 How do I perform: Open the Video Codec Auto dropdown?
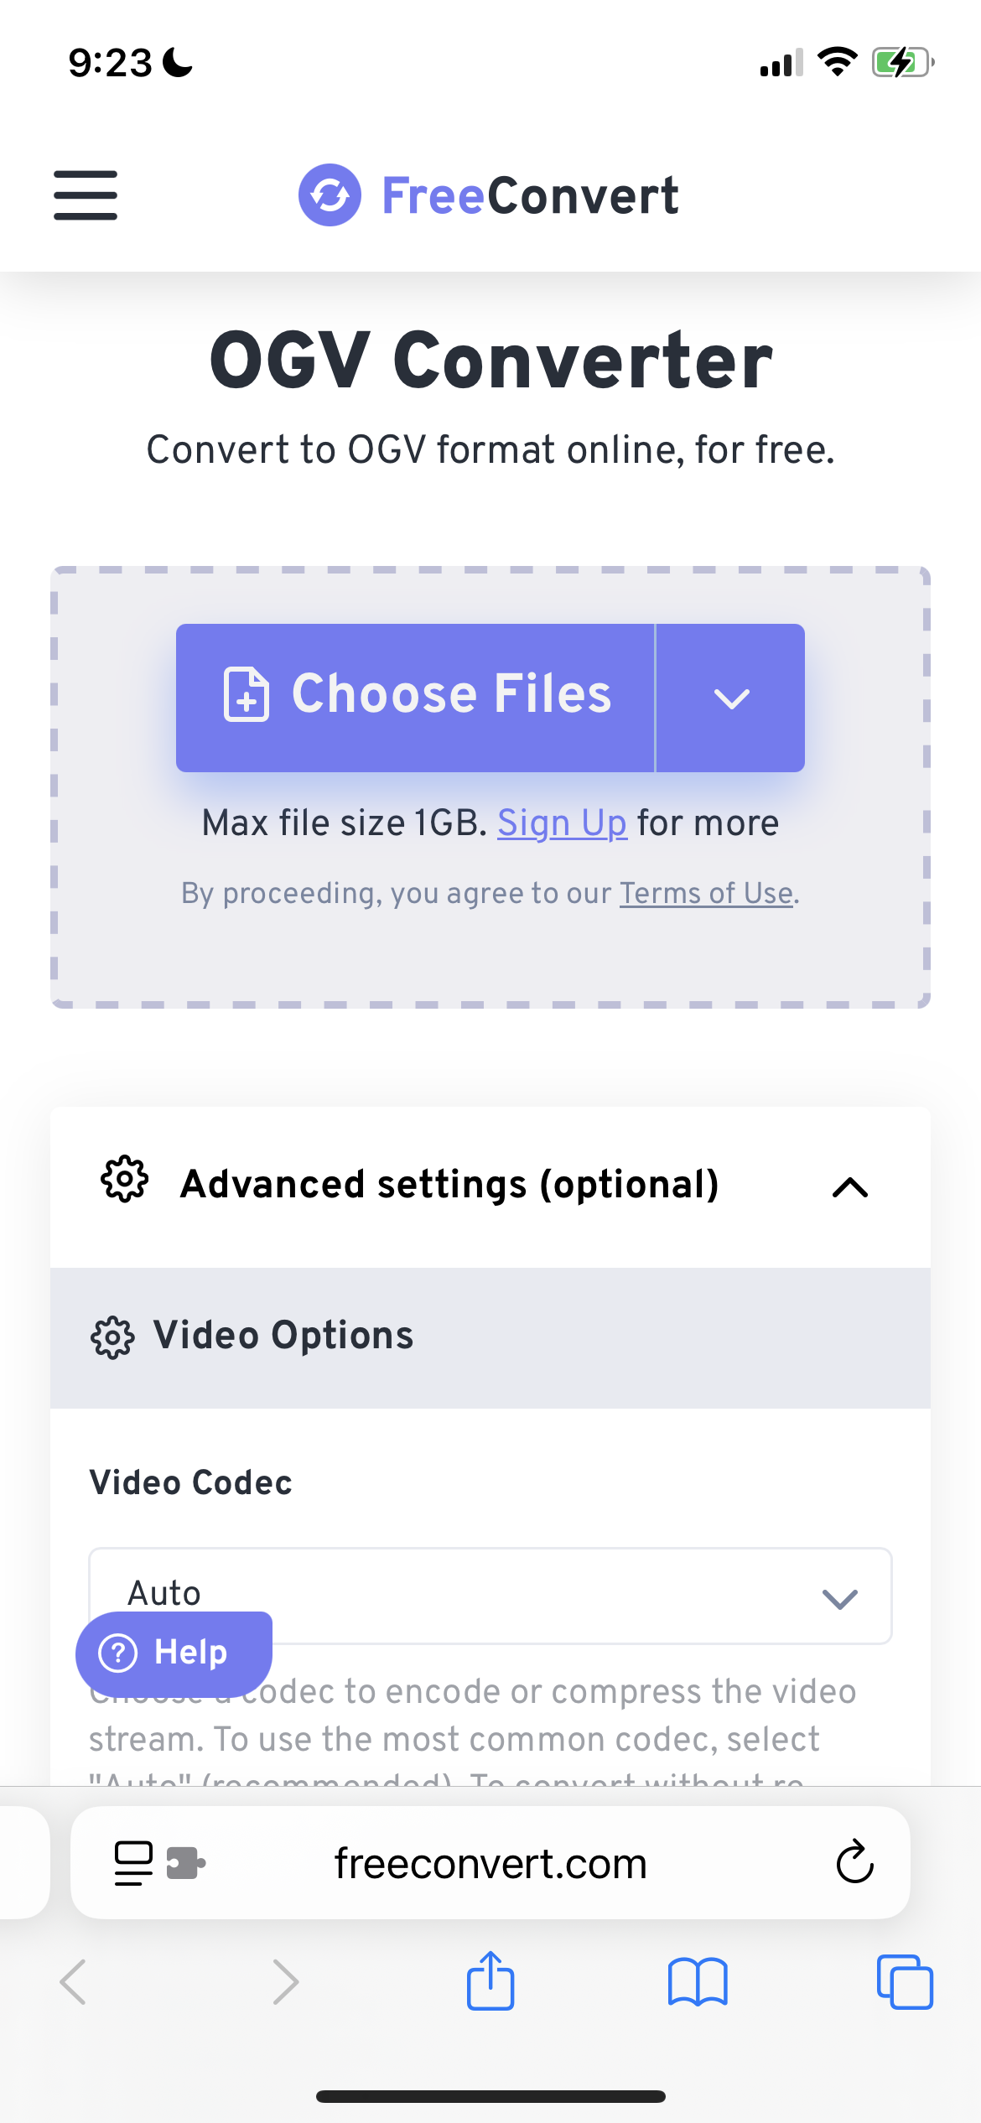coord(490,1596)
